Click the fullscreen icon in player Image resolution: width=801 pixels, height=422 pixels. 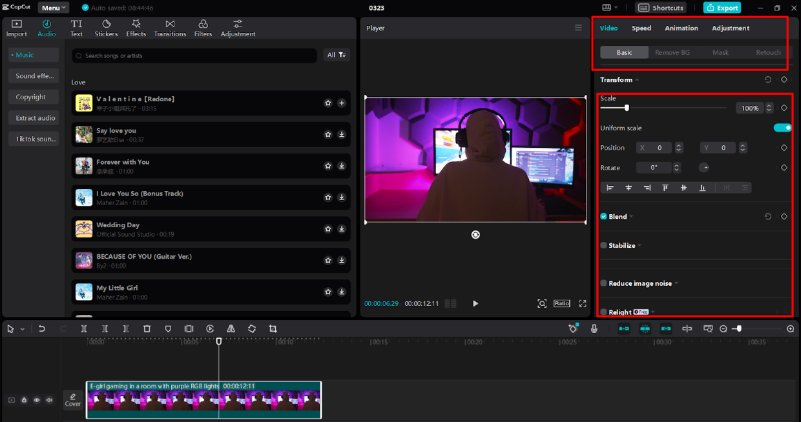click(583, 303)
